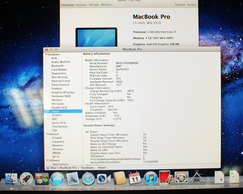Image resolution: width=243 pixels, height=194 pixels.
Task: Open Photo Booth in the Dock
Action: pyautogui.click(x=166, y=178)
